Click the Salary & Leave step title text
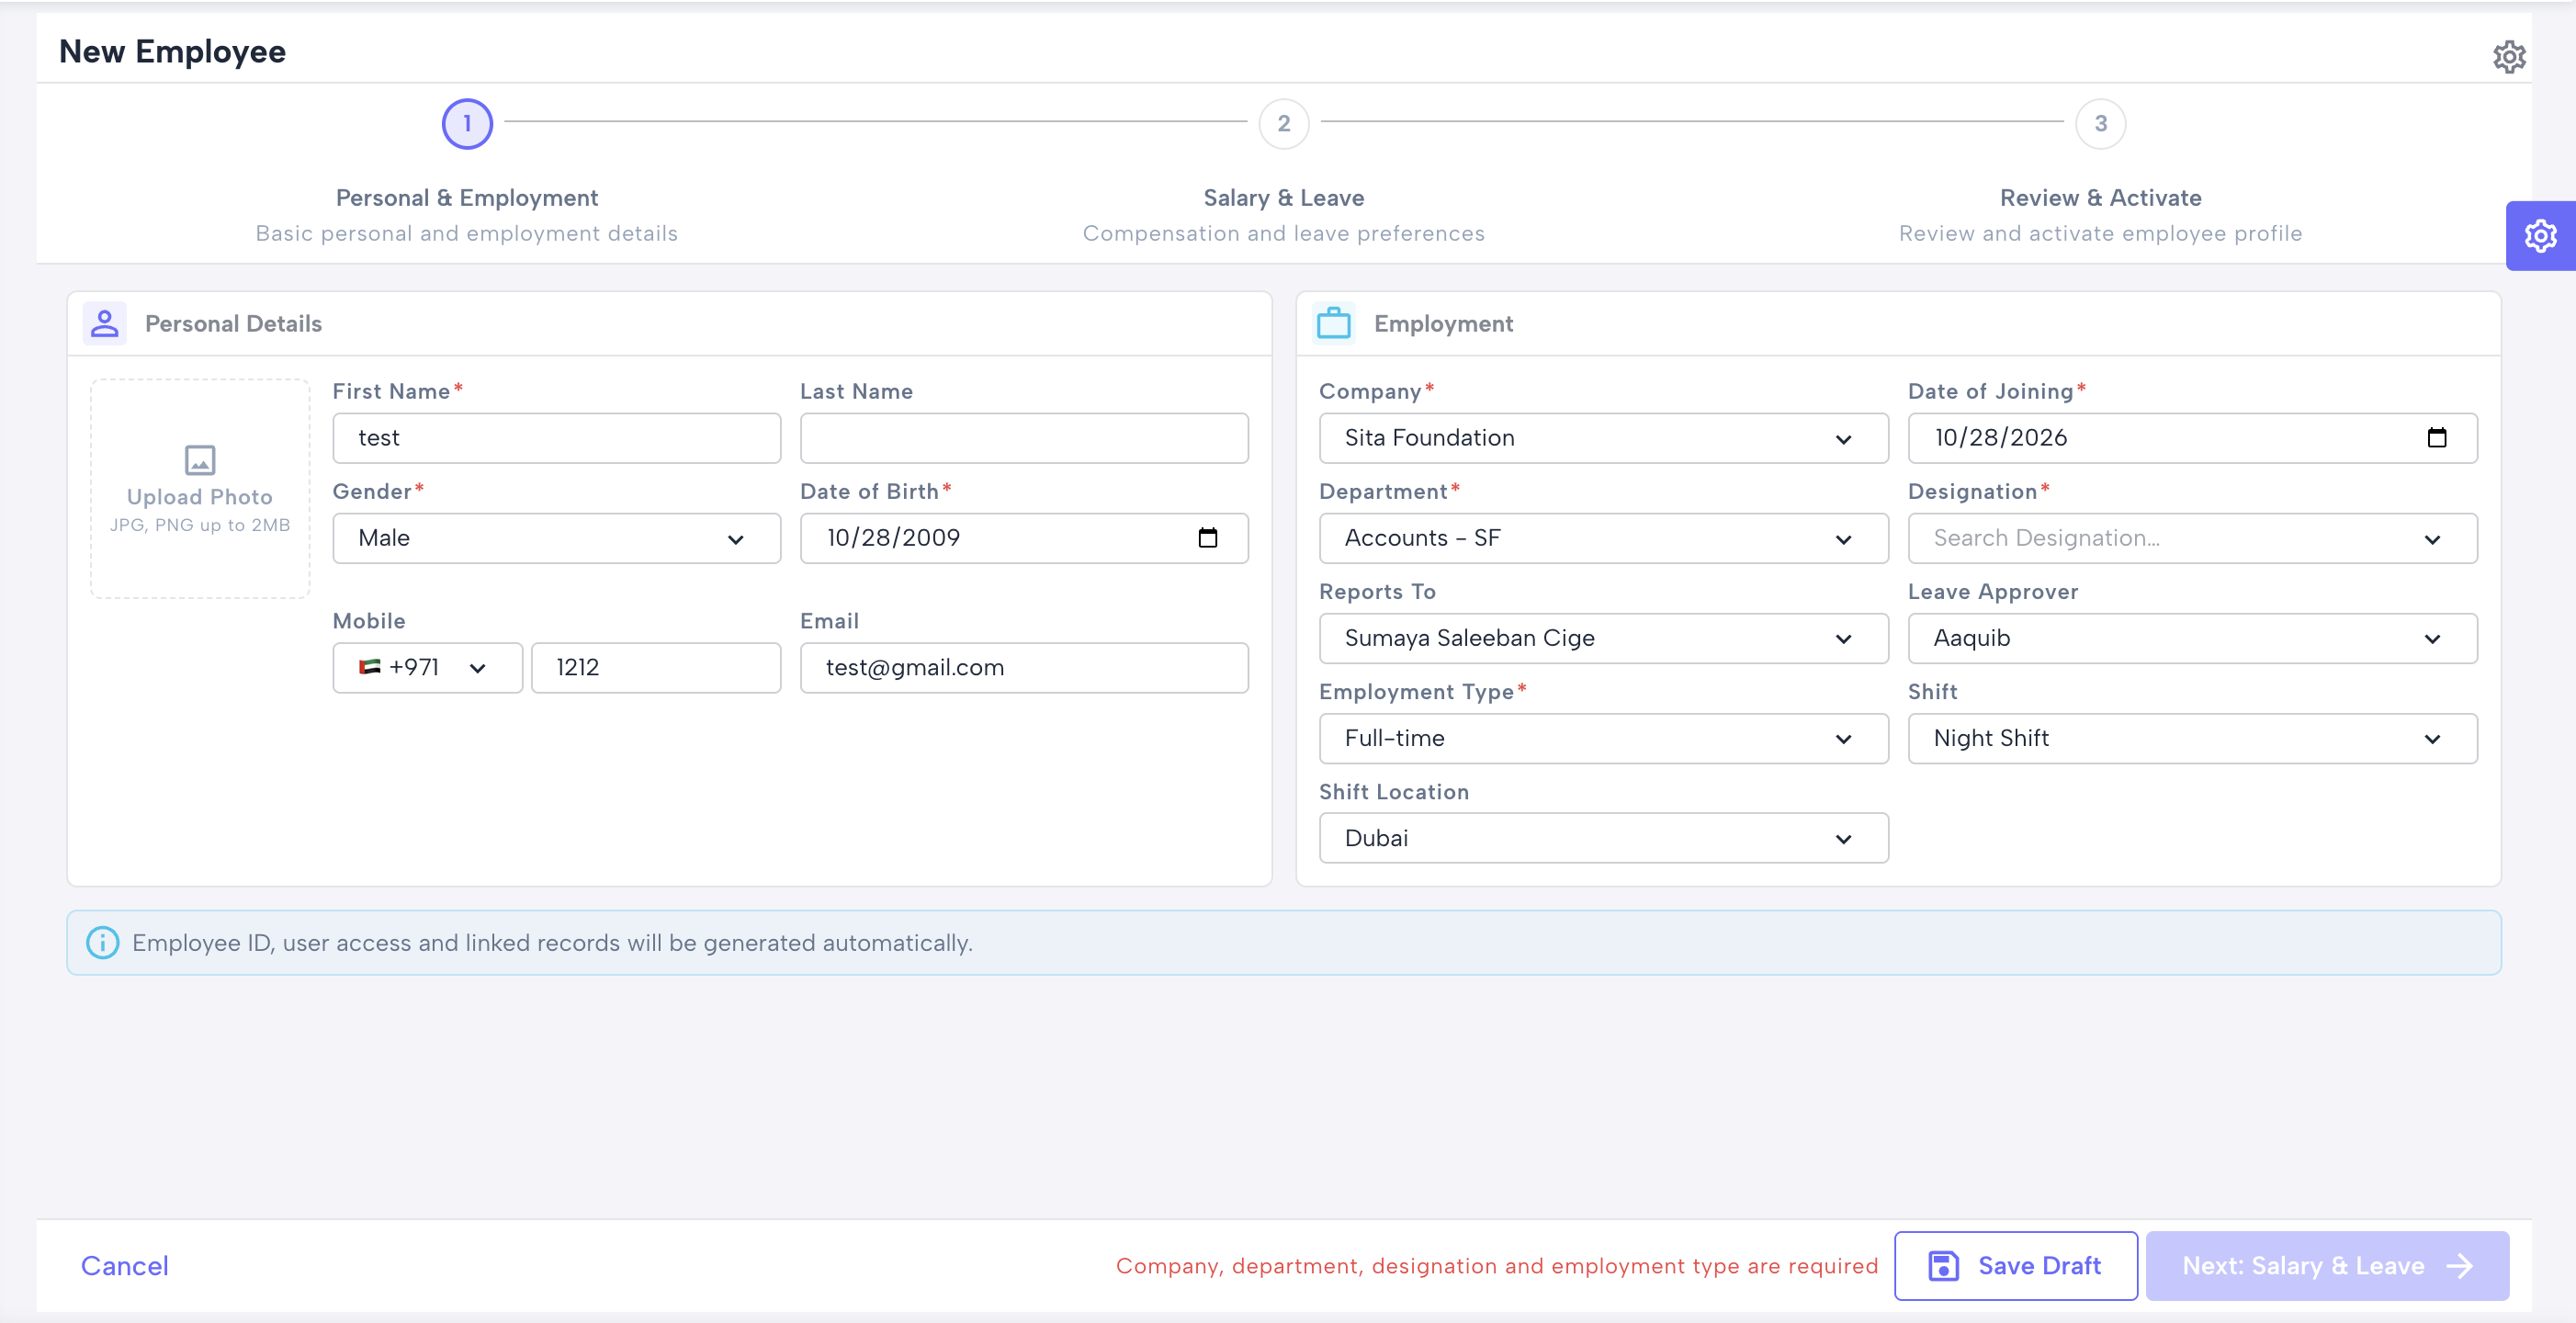The width and height of the screenshot is (2576, 1323). (x=1284, y=198)
